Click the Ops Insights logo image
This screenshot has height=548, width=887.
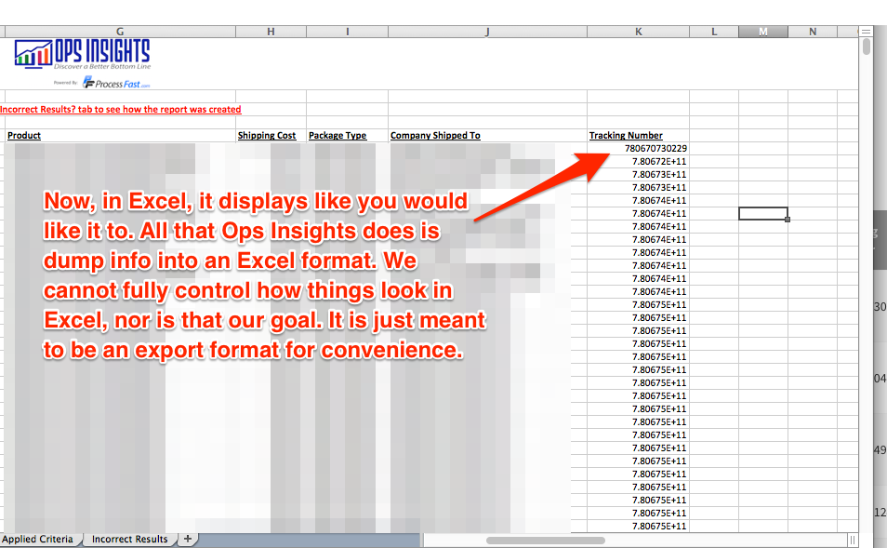click(82, 54)
